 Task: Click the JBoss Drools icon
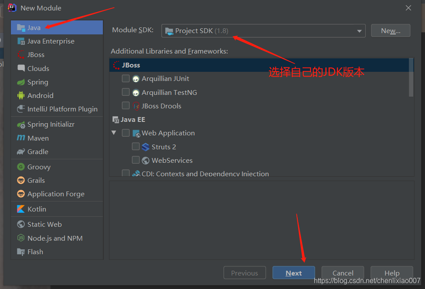coord(136,106)
